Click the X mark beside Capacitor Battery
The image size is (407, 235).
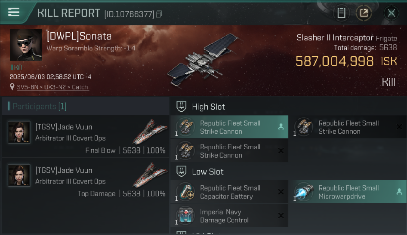281,192
